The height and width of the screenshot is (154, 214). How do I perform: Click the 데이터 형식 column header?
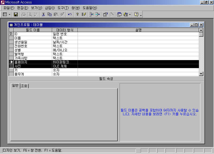[x=65, y=30]
